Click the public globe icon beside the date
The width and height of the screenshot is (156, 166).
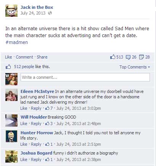[50, 13]
